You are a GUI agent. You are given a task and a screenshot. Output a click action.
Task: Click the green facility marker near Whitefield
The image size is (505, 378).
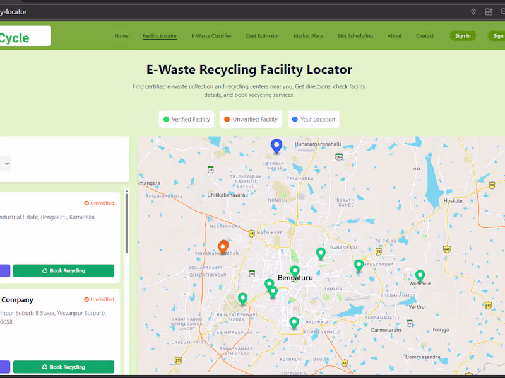pos(420,275)
